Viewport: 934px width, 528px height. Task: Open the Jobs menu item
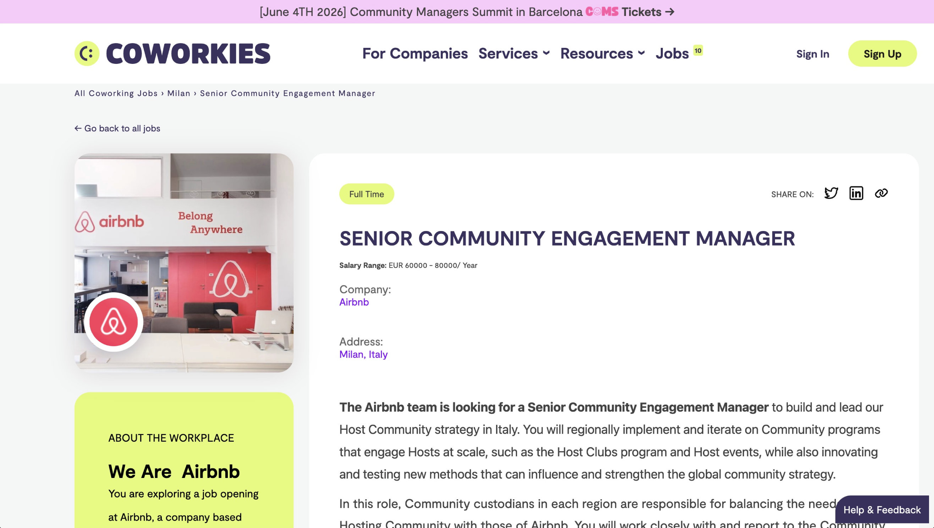672,54
